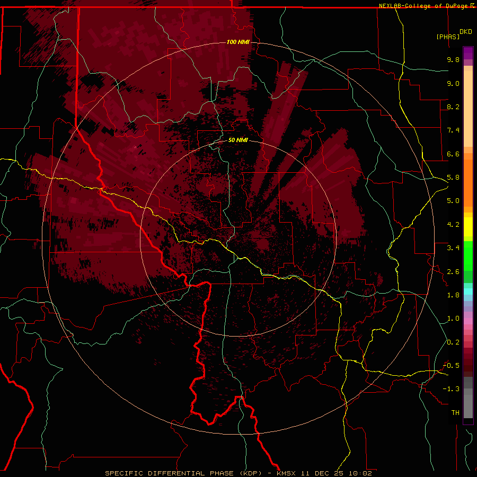
Task: Click the 100 NMI range ring label
Action: (x=238, y=42)
